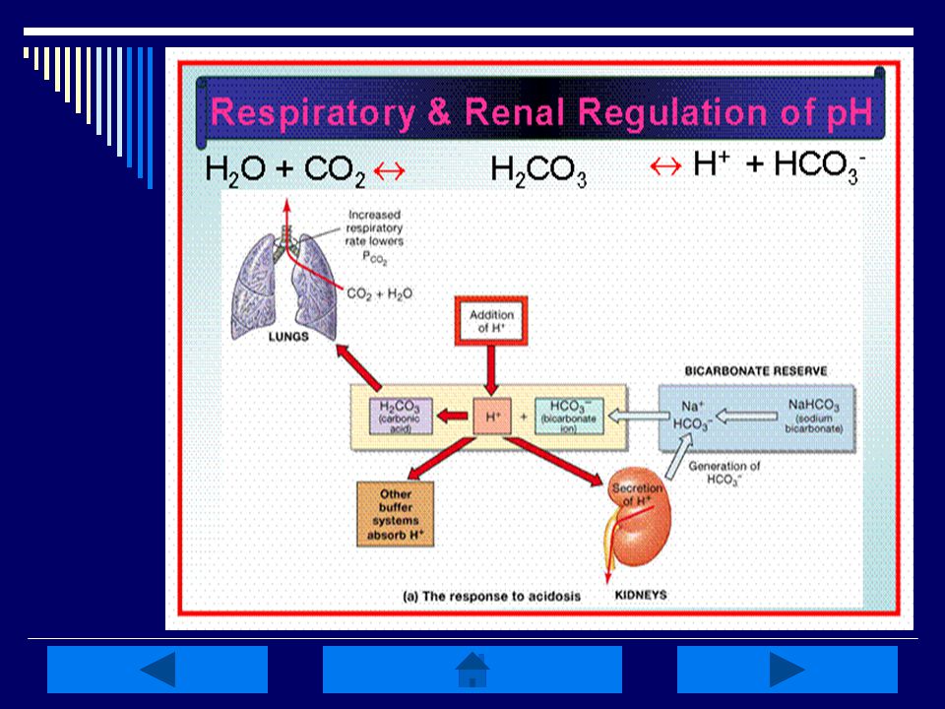
Task: Click the 'LUNGS' label
Action: 288,337
